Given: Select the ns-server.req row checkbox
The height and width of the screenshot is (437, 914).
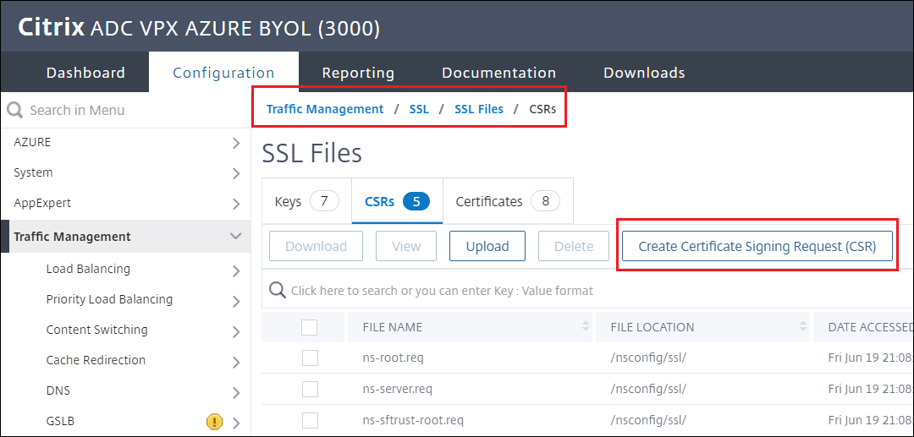Looking at the screenshot, I should tap(310, 389).
